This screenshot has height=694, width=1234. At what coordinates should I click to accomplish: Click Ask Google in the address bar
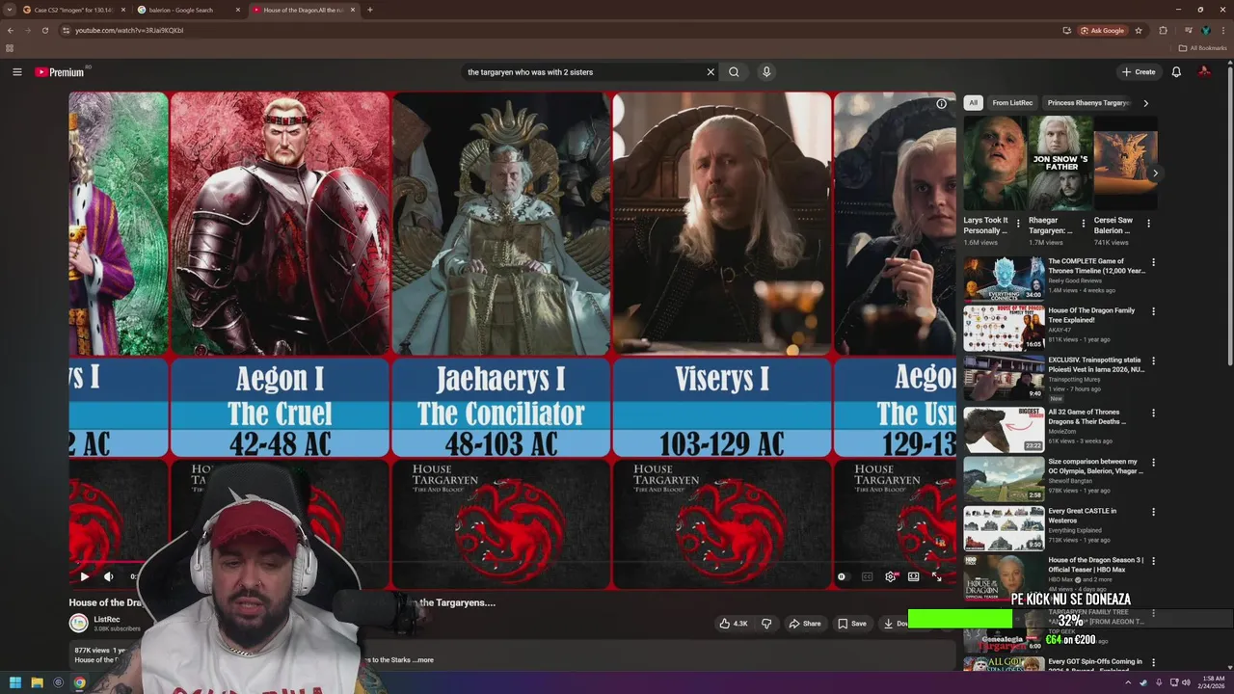click(1102, 30)
